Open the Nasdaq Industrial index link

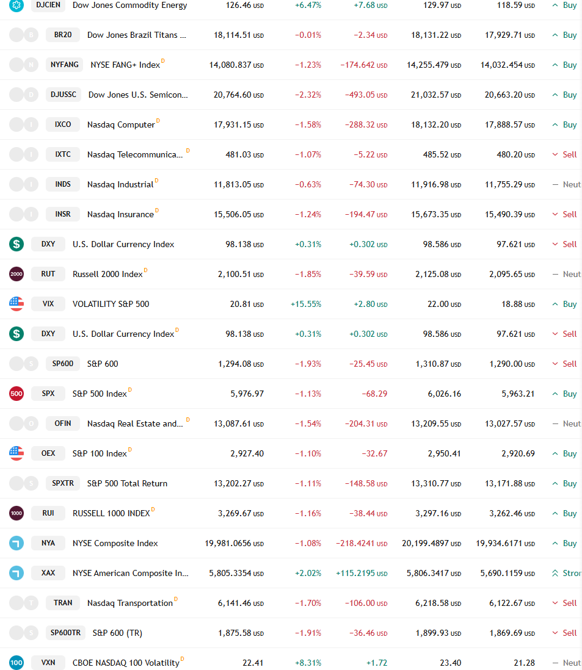[x=120, y=185]
